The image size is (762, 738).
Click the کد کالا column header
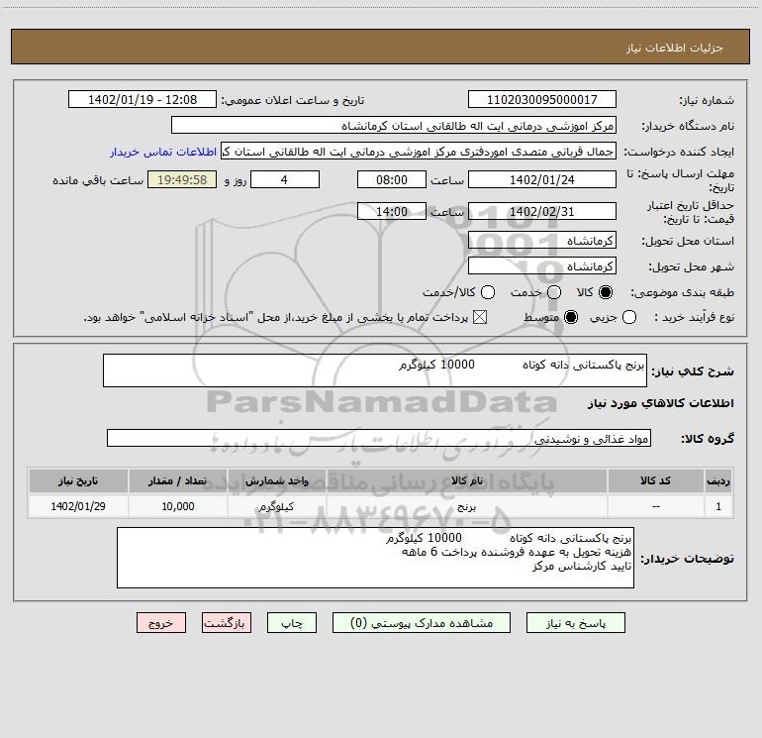[x=655, y=480]
